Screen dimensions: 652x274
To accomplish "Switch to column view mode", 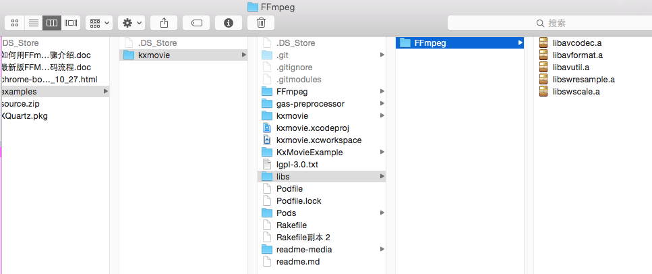I will (x=52, y=23).
